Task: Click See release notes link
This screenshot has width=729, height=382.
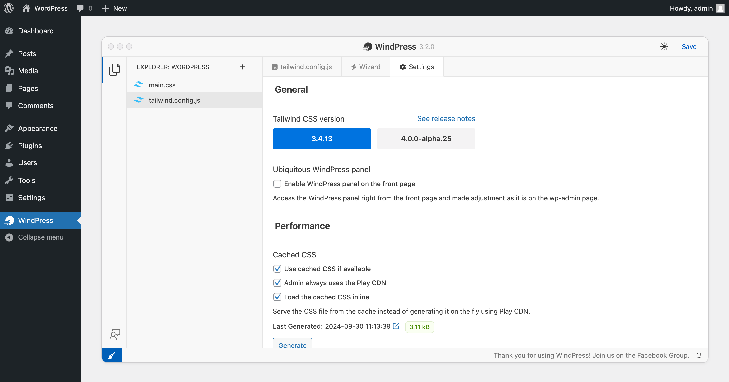Action: pos(446,118)
